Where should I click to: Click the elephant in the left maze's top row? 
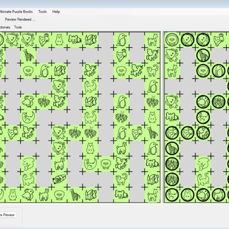[x=74, y=39]
